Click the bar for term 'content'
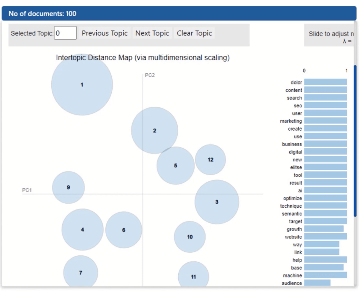The image size is (363, 292). point(325,90)
